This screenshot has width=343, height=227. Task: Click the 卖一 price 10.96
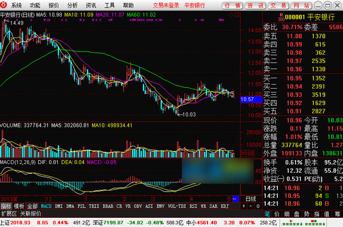pos(294,69)
